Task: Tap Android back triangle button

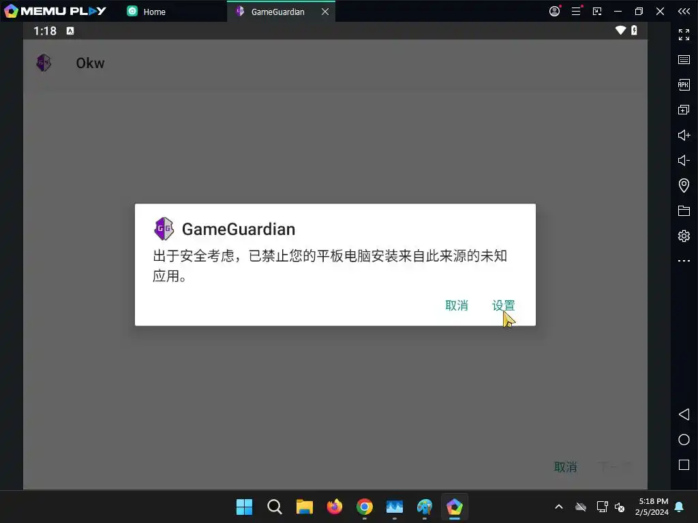Action: tap(684, 415)
